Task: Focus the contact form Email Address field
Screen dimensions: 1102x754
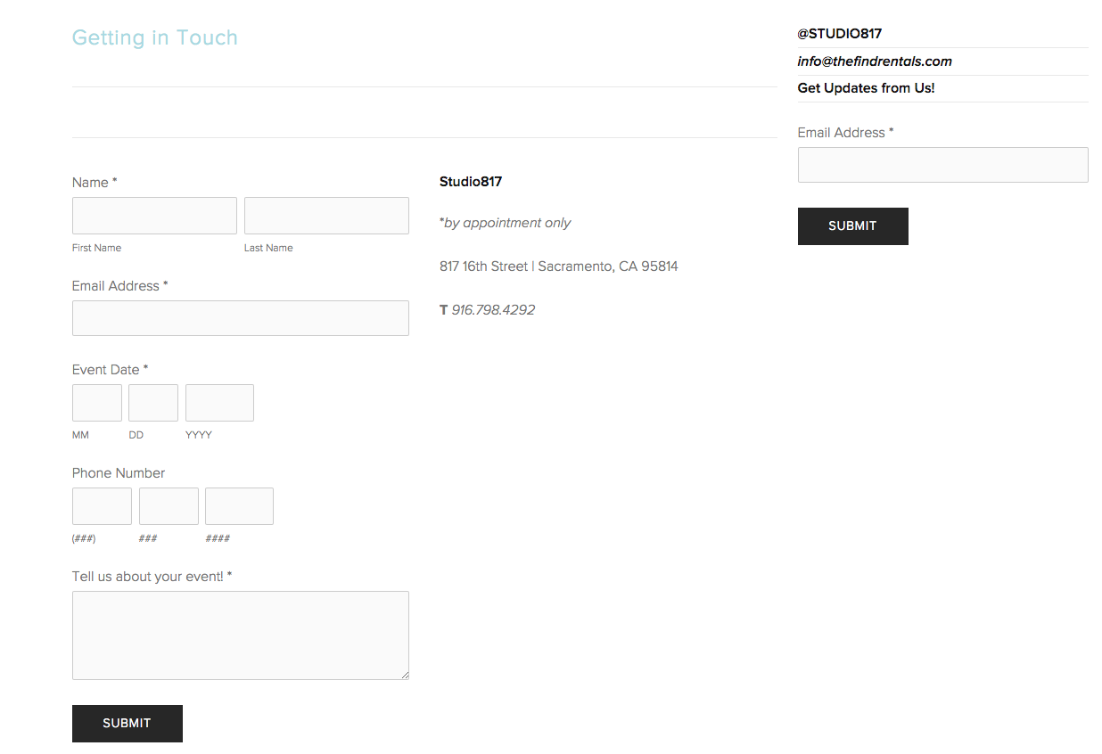Action: coord(241,318)
